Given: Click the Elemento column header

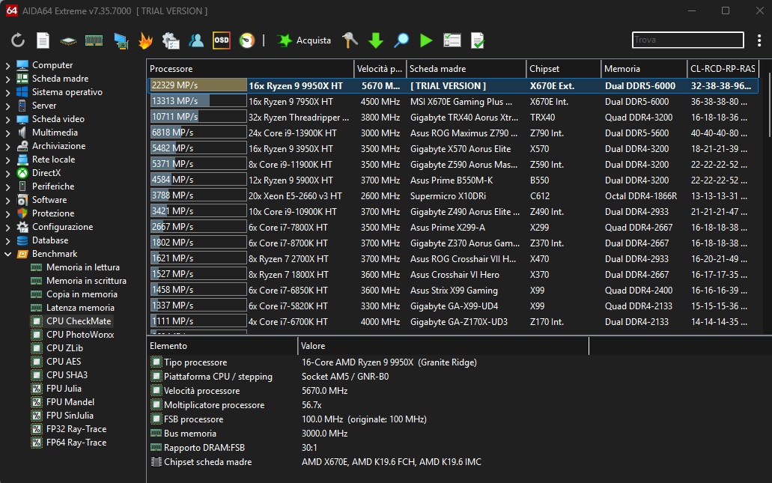Looking at the screenshot, I should click(x=222, y=346).
